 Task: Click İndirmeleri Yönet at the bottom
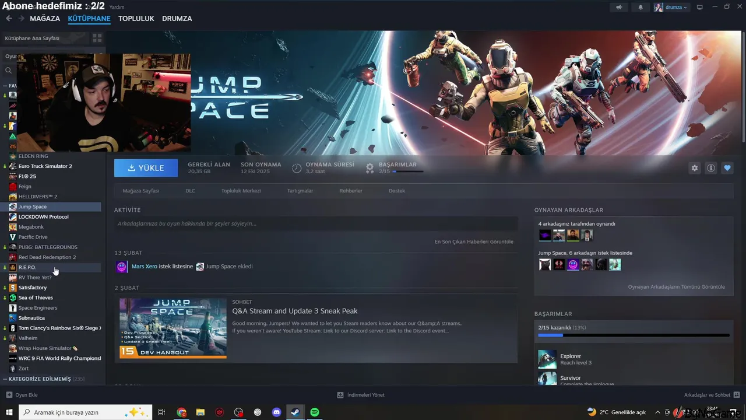366,395
